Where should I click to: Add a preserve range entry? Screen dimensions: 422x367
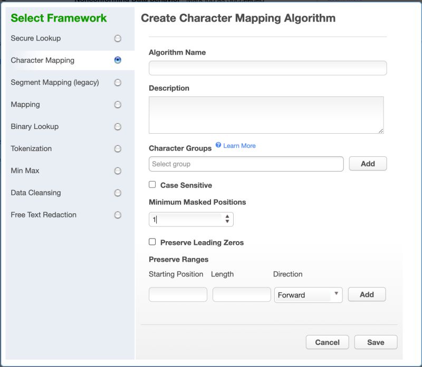(367, 294)
